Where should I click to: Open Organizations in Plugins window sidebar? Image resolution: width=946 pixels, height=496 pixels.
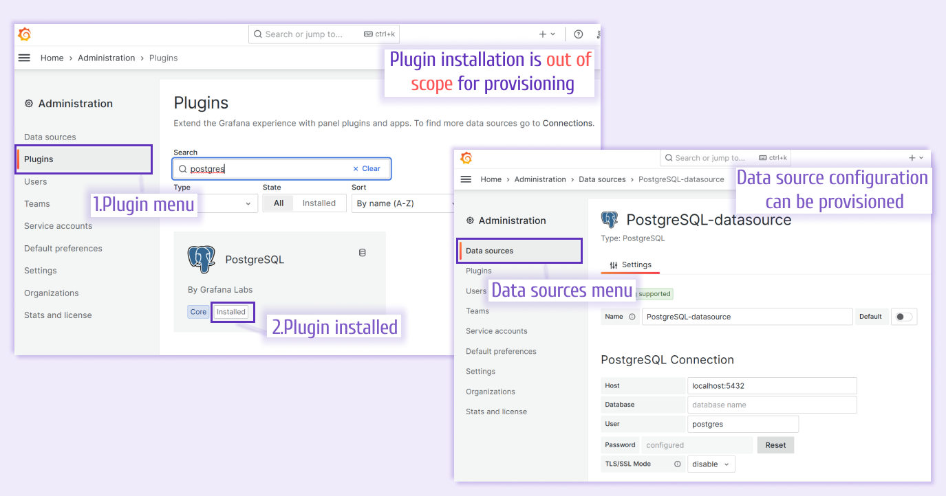click(52, 293)
